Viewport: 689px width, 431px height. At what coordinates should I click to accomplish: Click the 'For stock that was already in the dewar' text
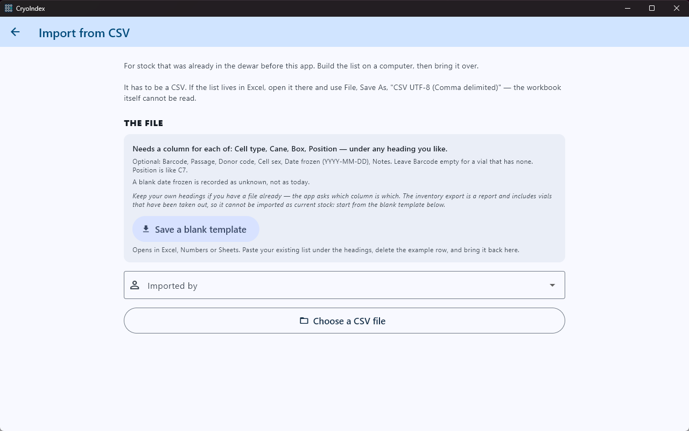pos(301,66)
